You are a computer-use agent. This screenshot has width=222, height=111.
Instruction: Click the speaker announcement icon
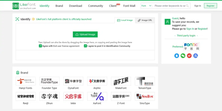(x=33, y=19)
